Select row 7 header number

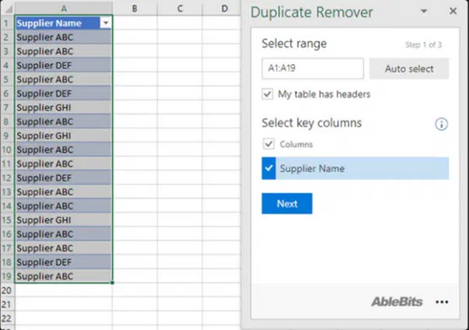click(7, 107)
